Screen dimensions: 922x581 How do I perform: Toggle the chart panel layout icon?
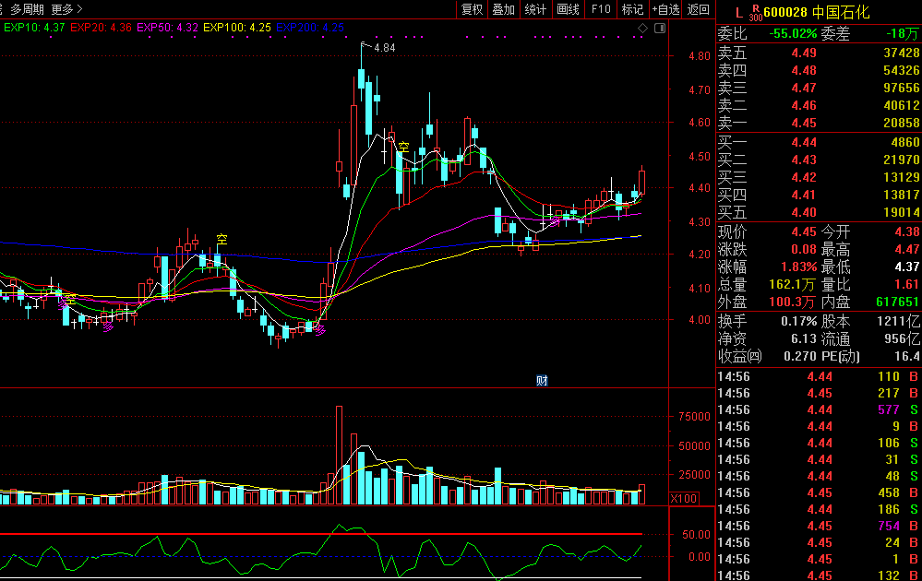coord(660,29)
